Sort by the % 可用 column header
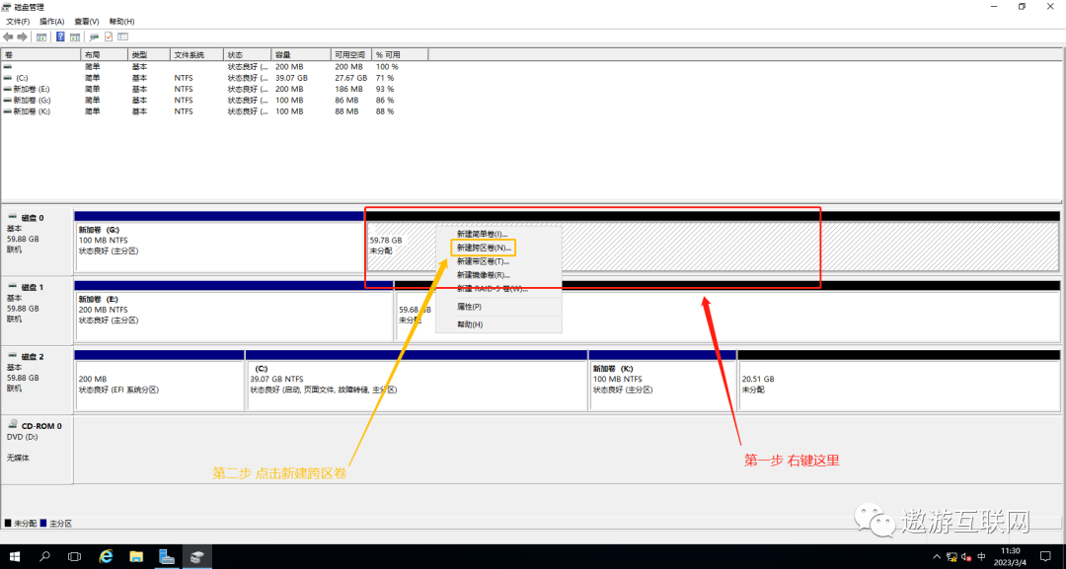1066x569 pixels. pos(400,54)
